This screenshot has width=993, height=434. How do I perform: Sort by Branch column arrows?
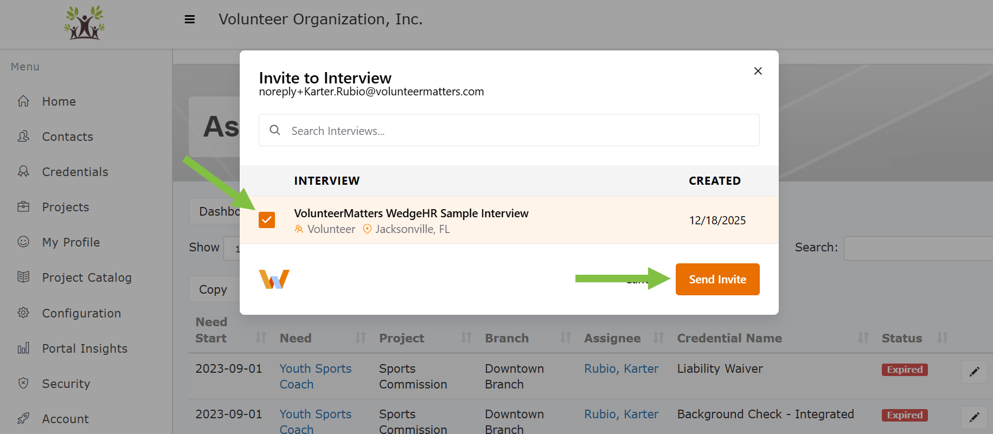[x=566, y=338]
